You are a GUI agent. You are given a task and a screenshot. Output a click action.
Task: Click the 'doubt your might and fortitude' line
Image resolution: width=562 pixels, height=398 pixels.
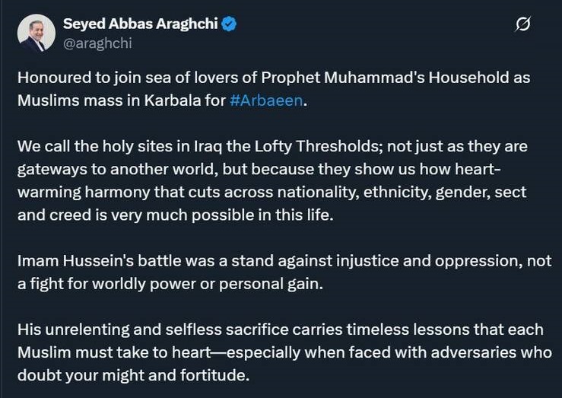pos(133,375)
